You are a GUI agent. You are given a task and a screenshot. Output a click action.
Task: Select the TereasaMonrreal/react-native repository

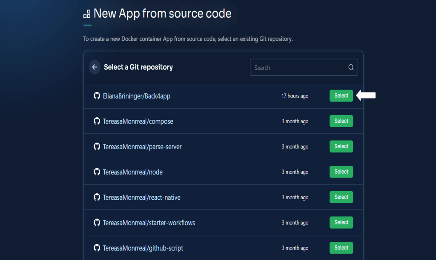341,197
